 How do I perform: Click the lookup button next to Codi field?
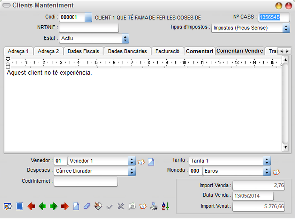pos(88,17)
